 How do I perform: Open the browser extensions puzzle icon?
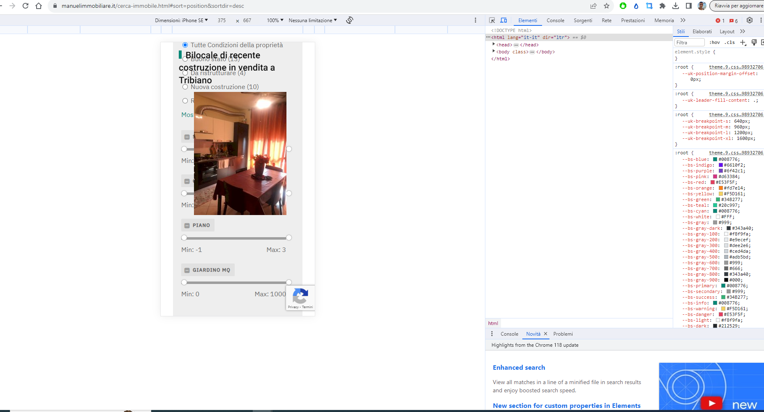point(662,6)
